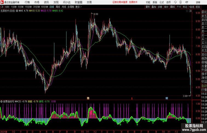Click the 自动 label in side panel
Screen dimensions: 207x133
click(204, 86)
